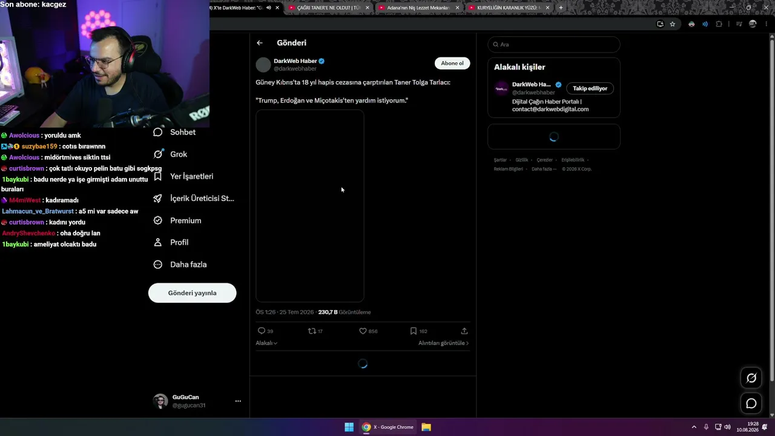Close the Adana'nın Niş Lezzet tab
Screen dimensions: 775x436
457,8
